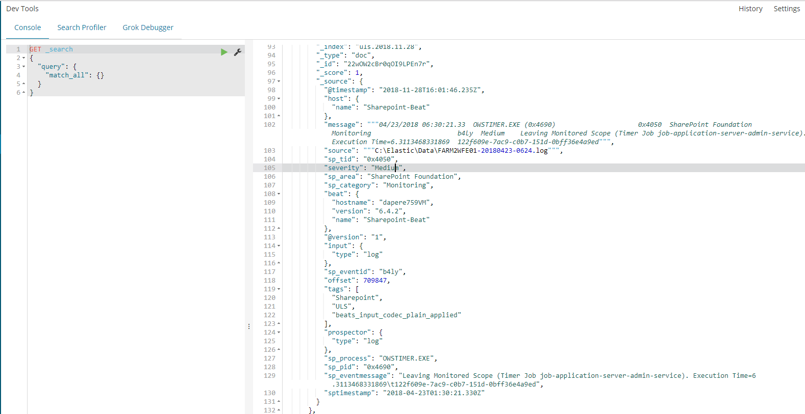Screen dimensions: 805x414
Task: Switch to the Search Profiler tab
Action: [82, 27]
